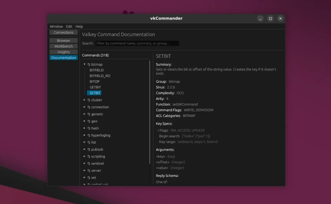
Task: Expand the sentinel command group
Action: (x=85, y=163)
